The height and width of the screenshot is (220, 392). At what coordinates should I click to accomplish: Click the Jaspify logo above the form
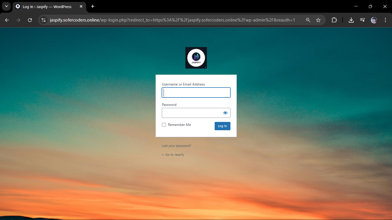[x=196, y=58]
